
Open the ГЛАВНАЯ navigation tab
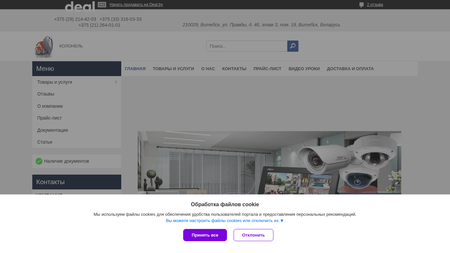[x=135, y=69]
